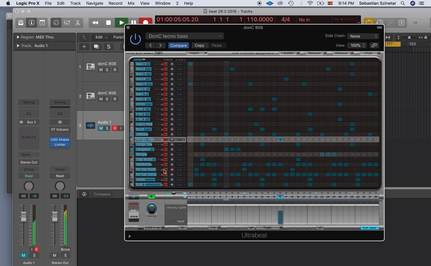Go to next plugin preset arrow
The height and width of the screenshot is (266, 431).
160,45
